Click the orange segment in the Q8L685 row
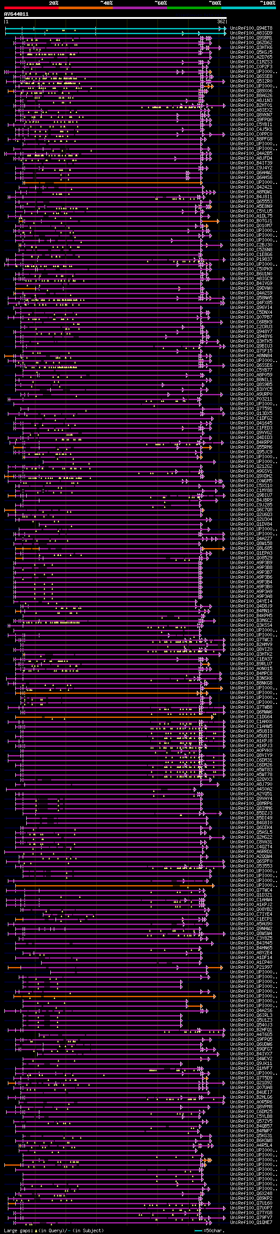280x1234 pixels. point(213,548)
